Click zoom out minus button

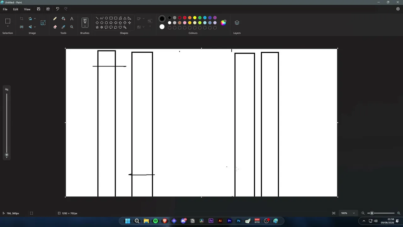(363, 213)
